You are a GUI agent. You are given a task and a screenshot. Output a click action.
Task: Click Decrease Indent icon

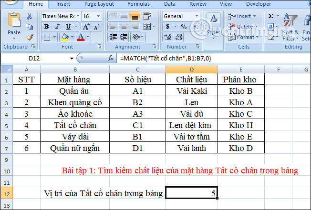tap(113, 37)
